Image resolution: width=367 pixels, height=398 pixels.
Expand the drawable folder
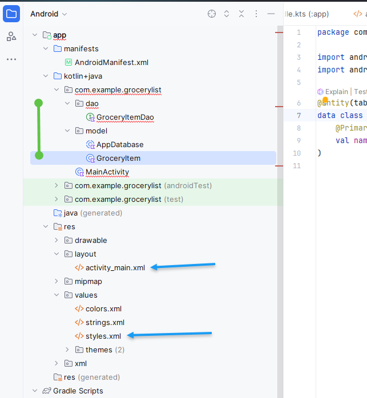(57, 241)
